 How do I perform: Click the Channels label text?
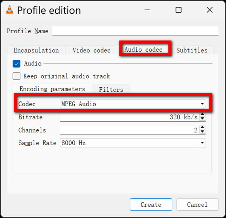pos(32,130)
